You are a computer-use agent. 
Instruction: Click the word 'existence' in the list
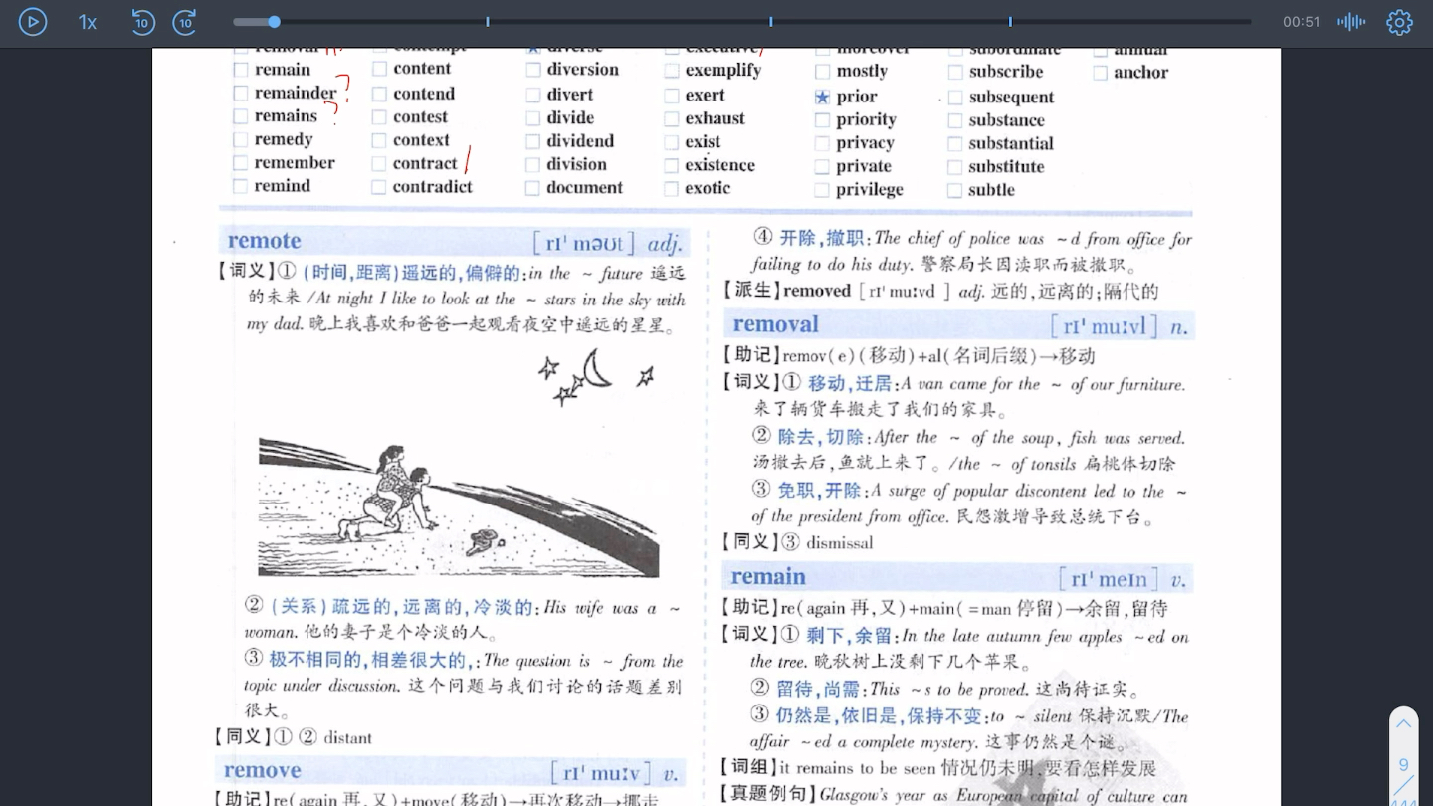tap(719, 165)
